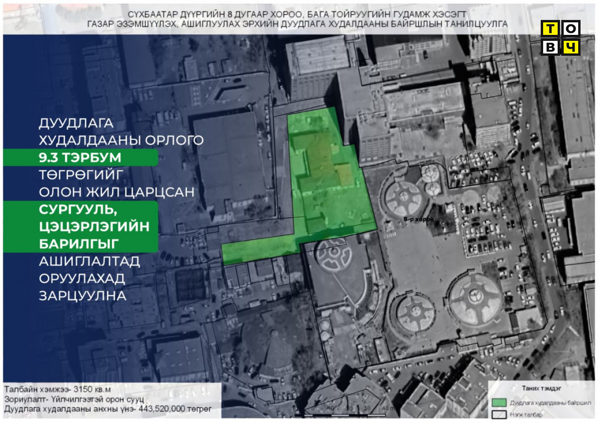Click the starting price line '443,520,000 төгрөг'
This screenshot has height=423, width=598.
108,409
